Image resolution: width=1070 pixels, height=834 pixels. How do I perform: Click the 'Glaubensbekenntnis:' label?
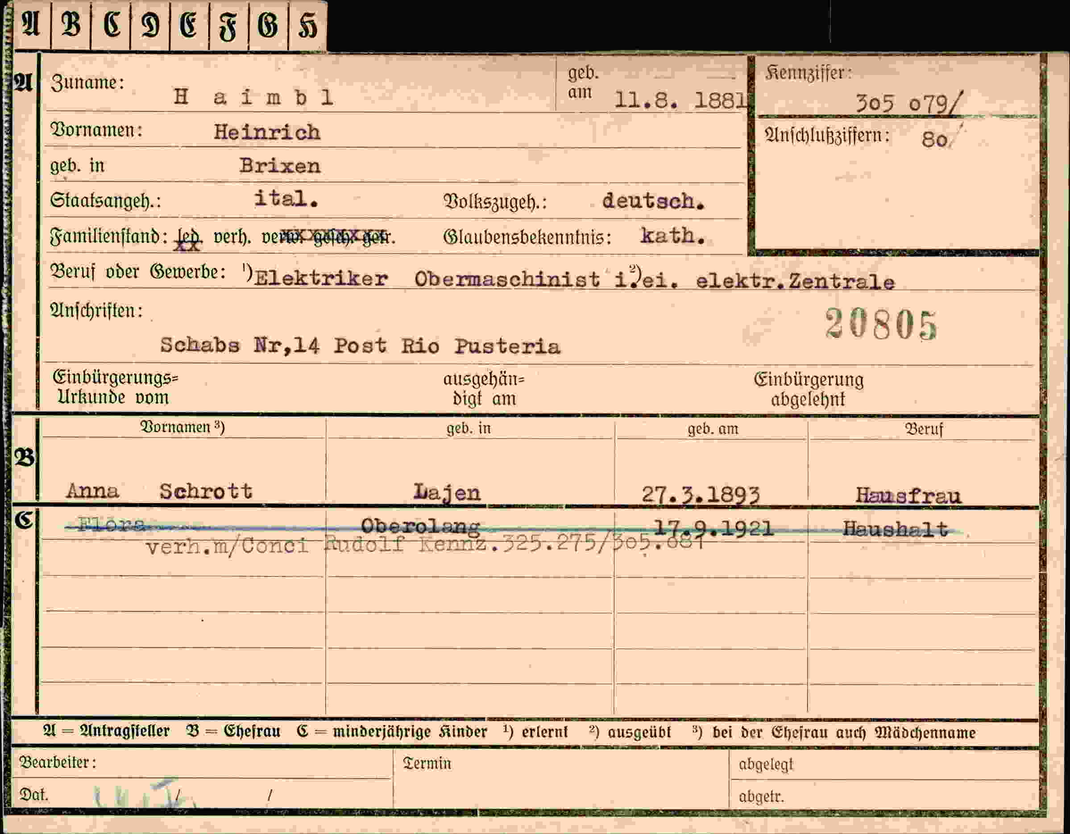pyautogui.click(x=527, y=238)
